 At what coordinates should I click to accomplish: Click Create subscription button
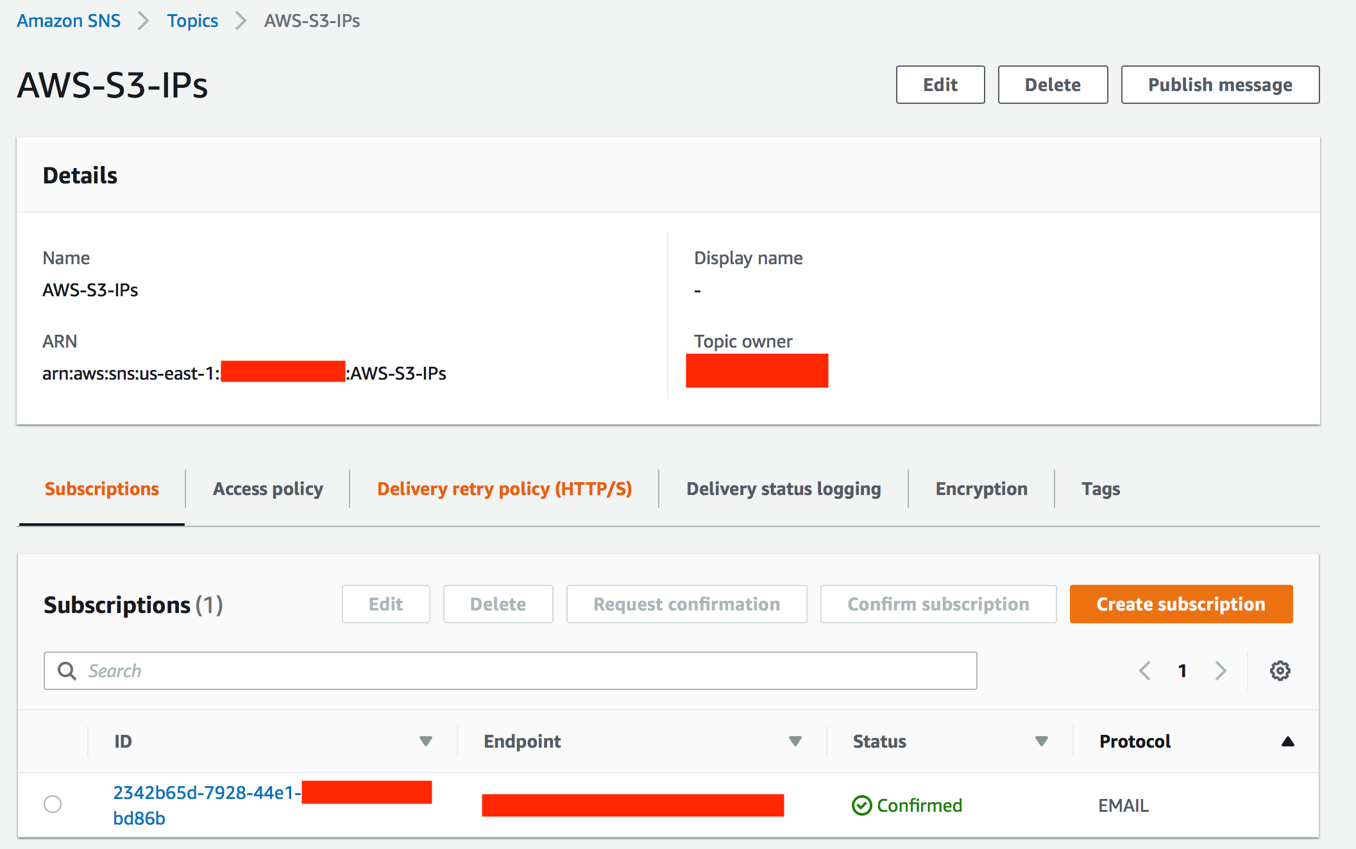[1181, 604]
